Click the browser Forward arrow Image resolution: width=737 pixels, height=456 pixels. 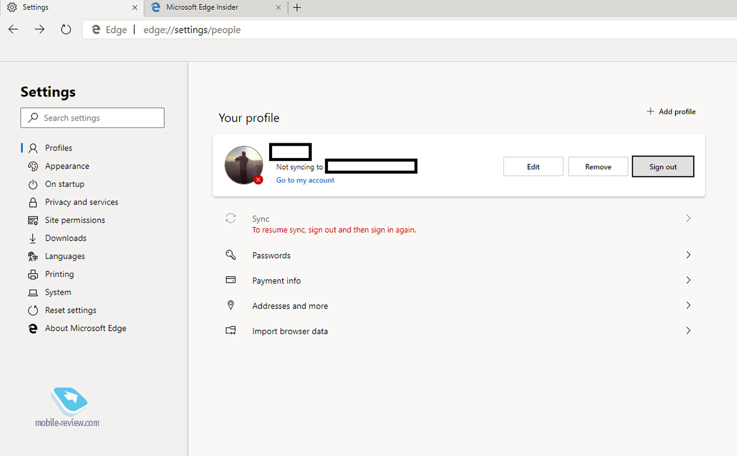pyautogui.click(x=39, y=29)
